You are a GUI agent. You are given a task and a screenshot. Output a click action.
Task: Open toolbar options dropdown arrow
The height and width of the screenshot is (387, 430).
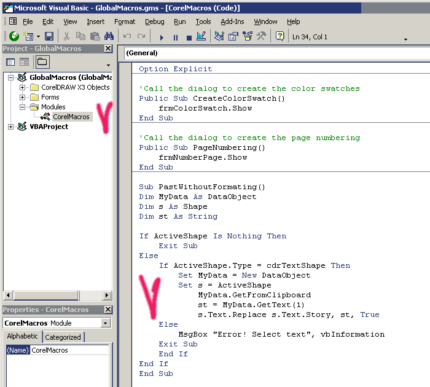click(405, 39)
